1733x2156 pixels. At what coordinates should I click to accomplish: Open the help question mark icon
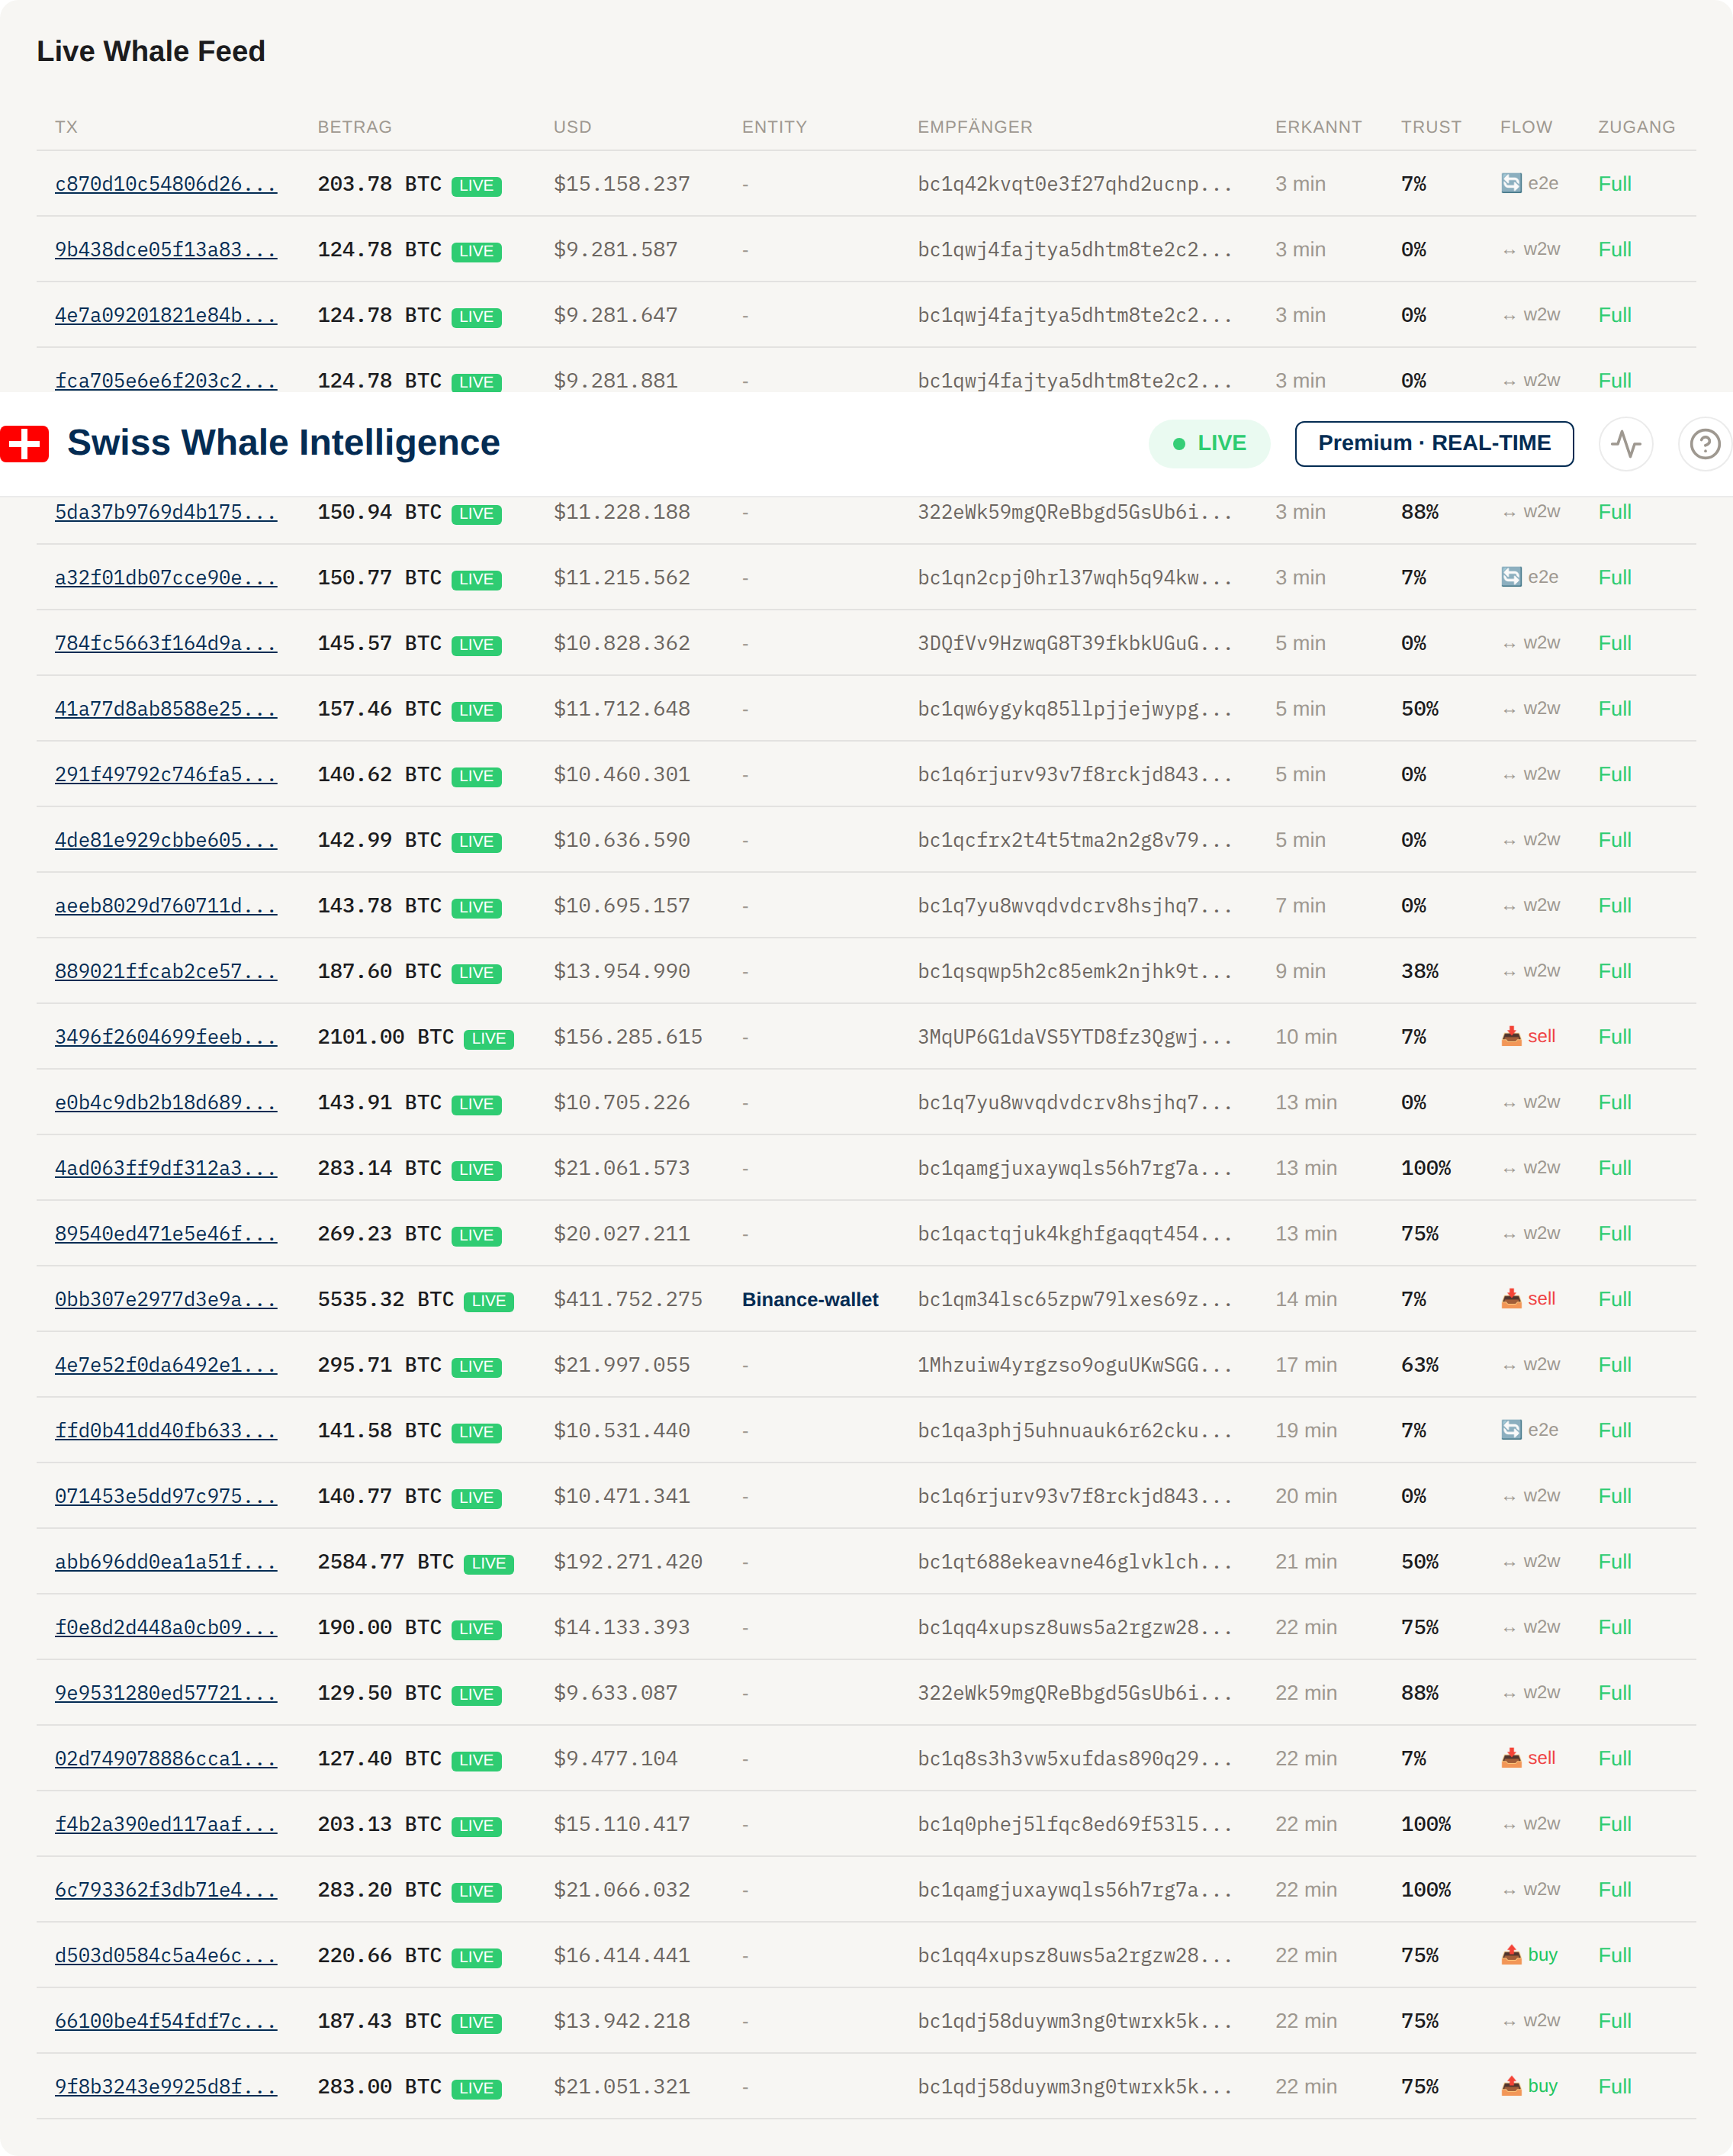click(1703, 444)
